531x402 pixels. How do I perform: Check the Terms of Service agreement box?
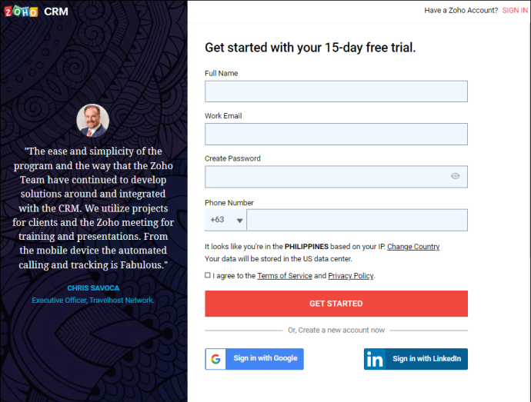coord(208,275)
